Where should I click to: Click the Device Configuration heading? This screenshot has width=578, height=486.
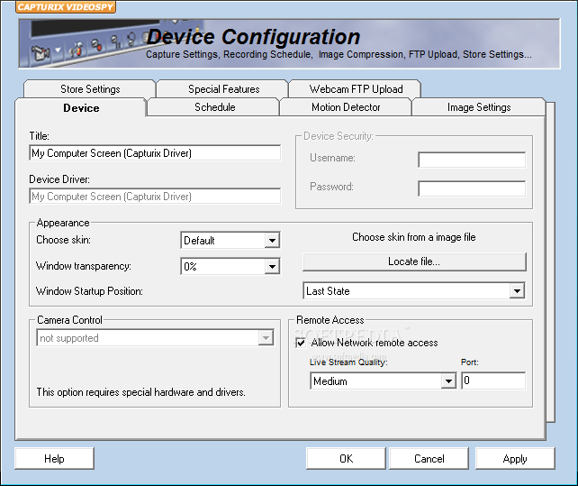253,37
